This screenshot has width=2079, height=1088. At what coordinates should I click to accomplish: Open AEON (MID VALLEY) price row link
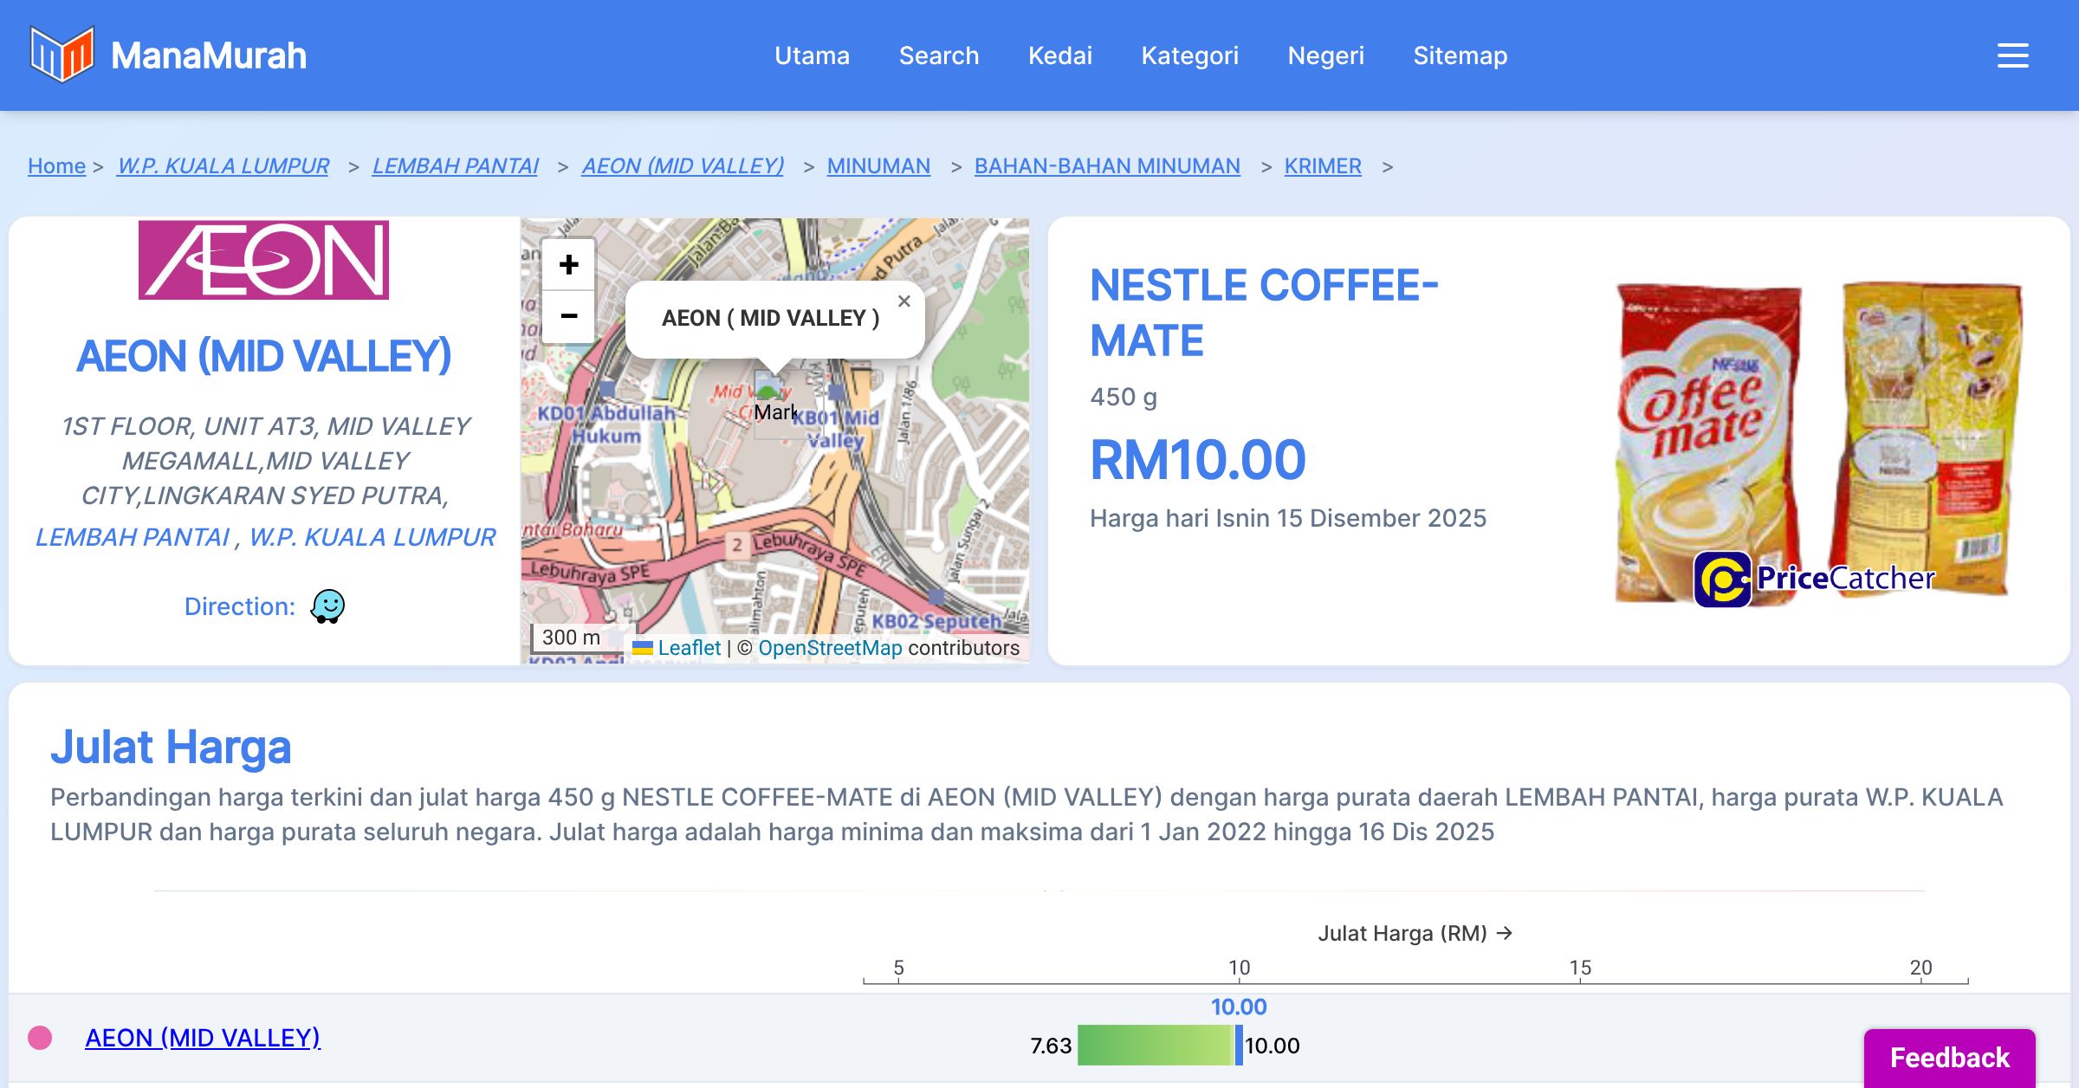tap(203, 1038)
